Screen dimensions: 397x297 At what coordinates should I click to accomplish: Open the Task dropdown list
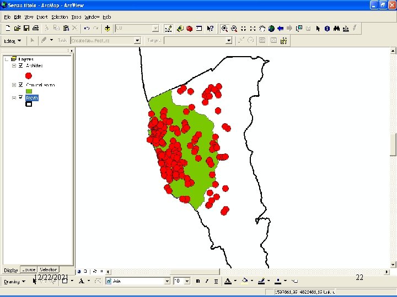137,41
